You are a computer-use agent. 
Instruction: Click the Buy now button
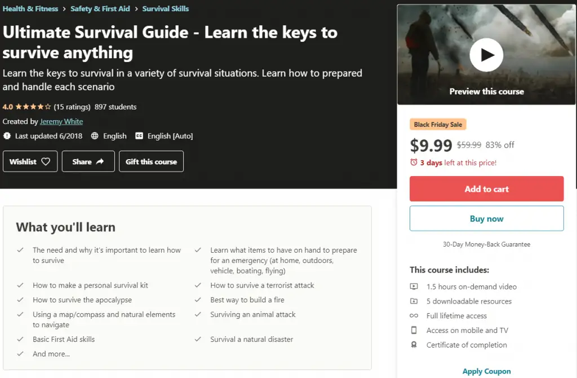point(486,218)
